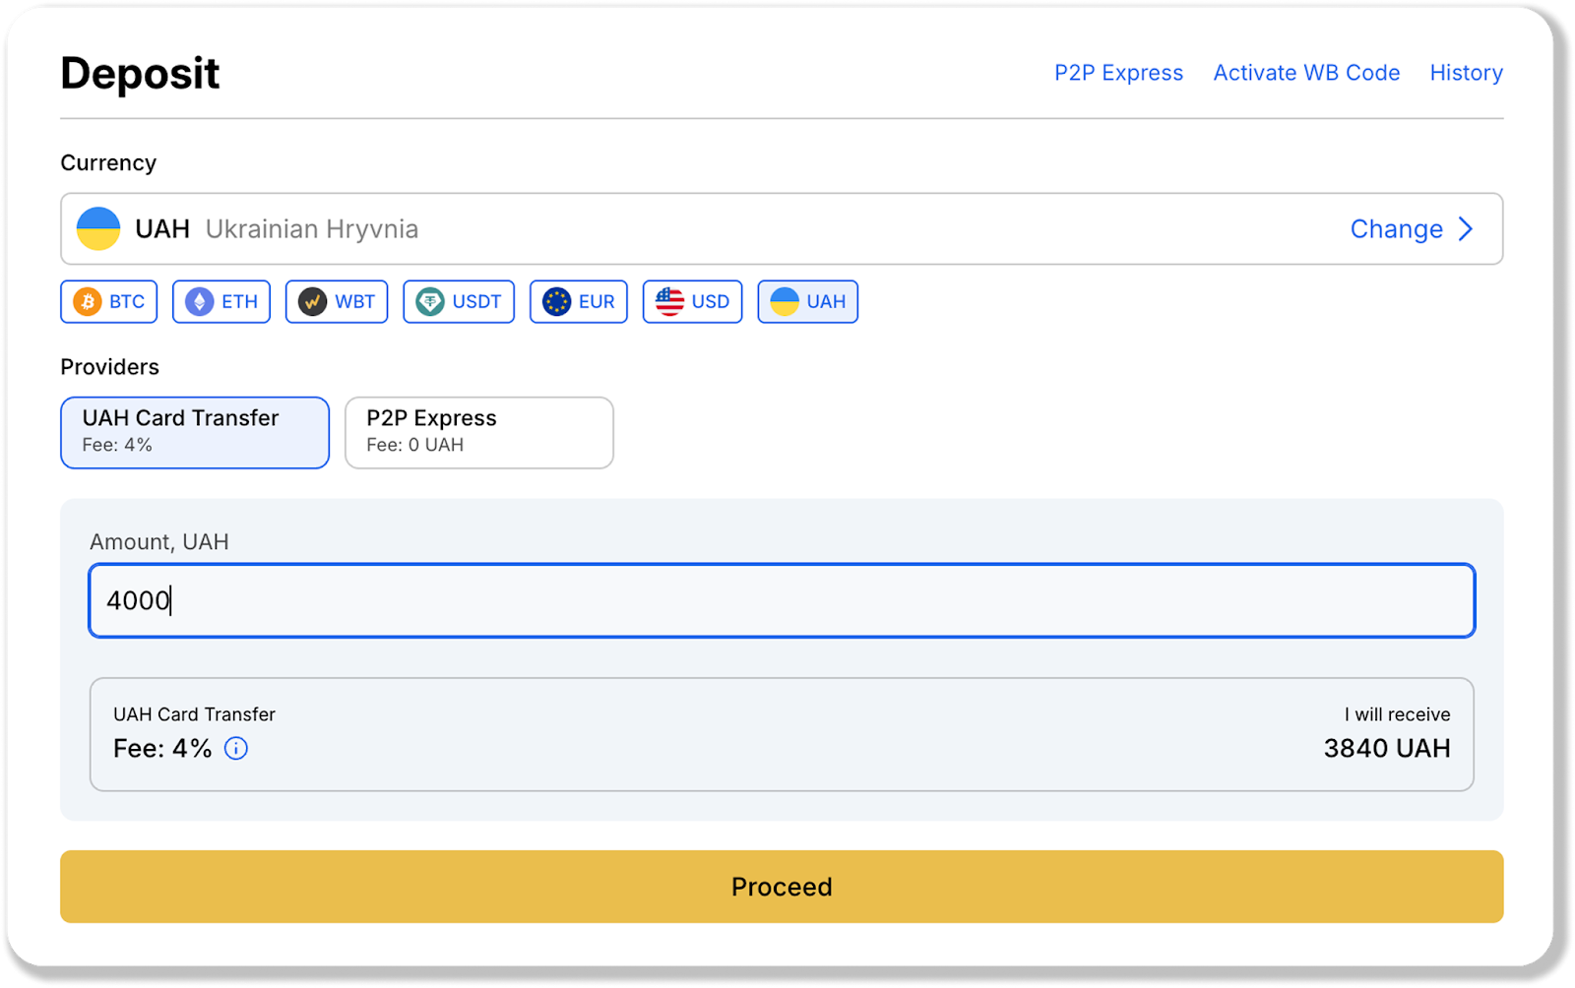Pick the WBT coin currency chip
The width and height of the screenshot is (1575, 988).
(337, 302)
